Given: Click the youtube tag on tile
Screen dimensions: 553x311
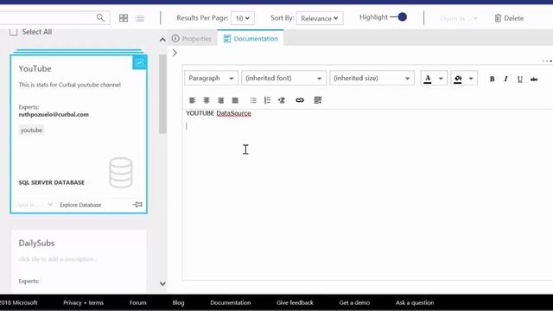Looking at the screenshot, I should click(31, 130).
